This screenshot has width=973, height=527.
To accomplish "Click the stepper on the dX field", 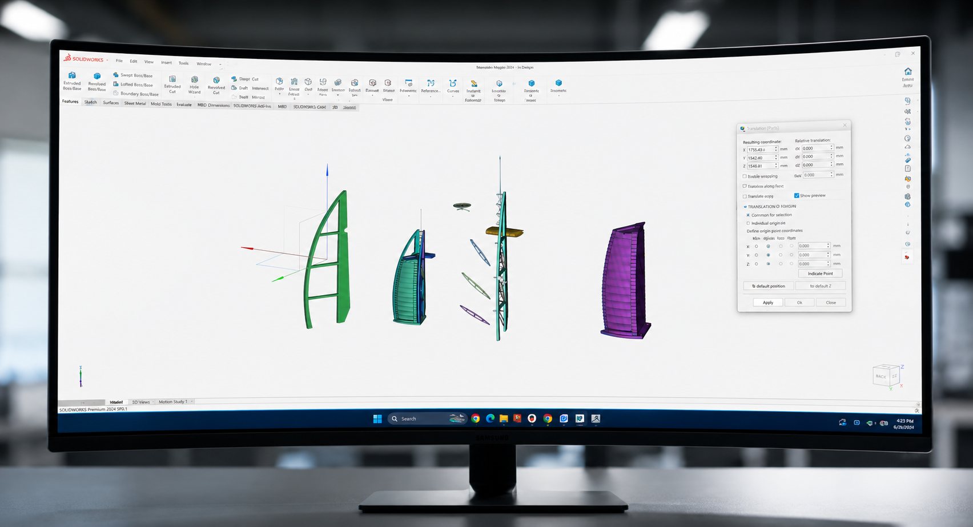I will [x=831, y=147].
